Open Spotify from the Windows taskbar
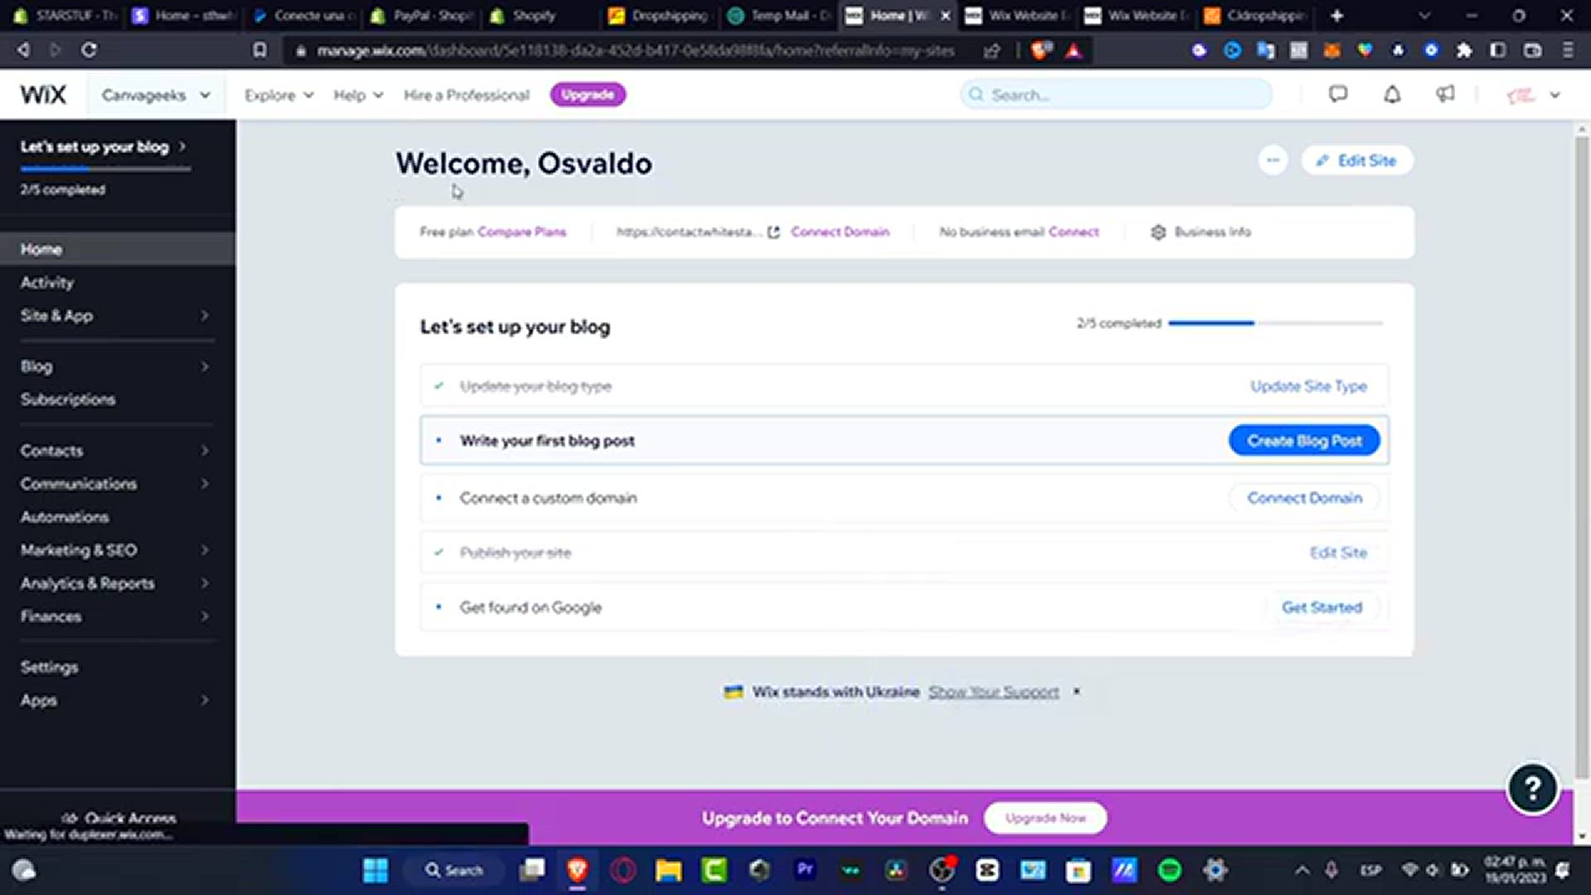Screen dimensions: 1591x895 pyautogui.click(x=1169, y=870)
